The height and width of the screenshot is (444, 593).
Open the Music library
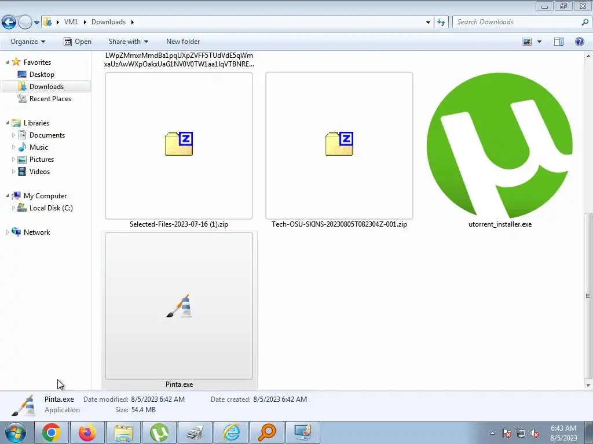(x=39, y=147)
